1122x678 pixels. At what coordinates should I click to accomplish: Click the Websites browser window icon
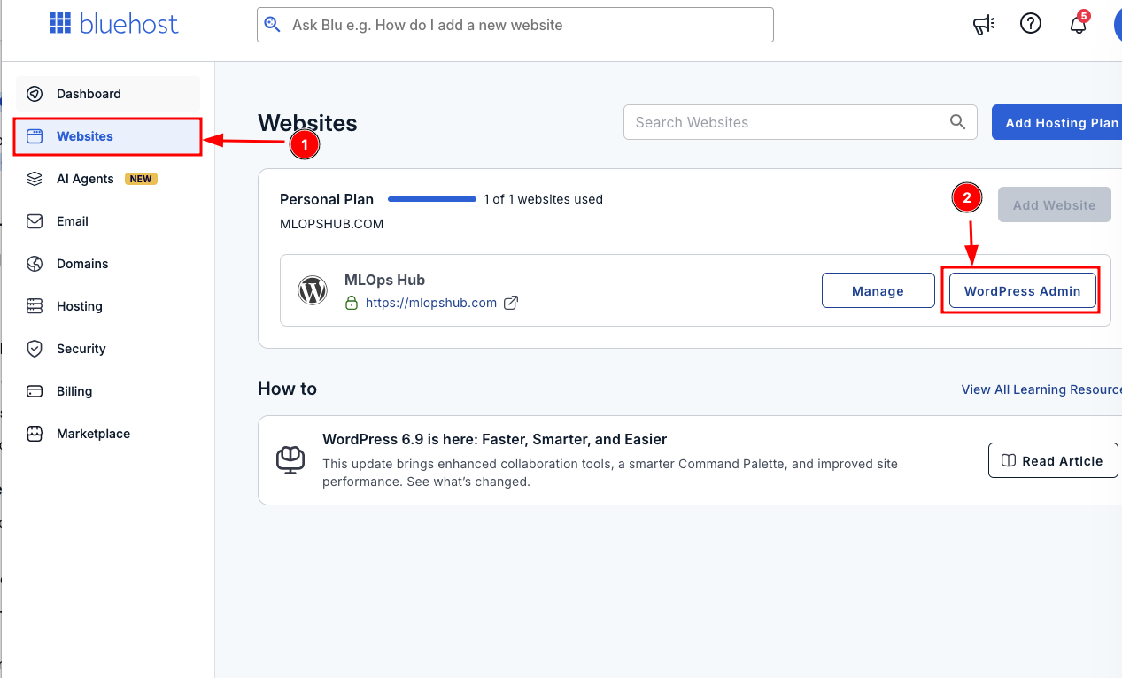point(35,136)
